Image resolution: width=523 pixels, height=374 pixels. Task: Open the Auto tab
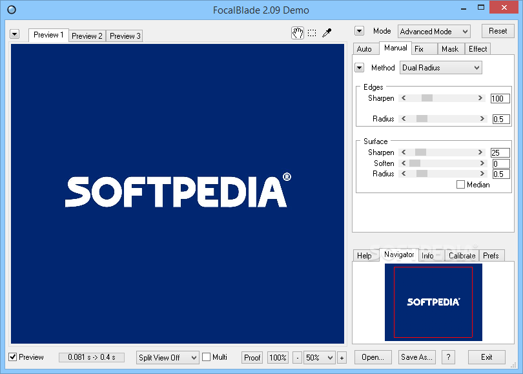tap(365, 49)
